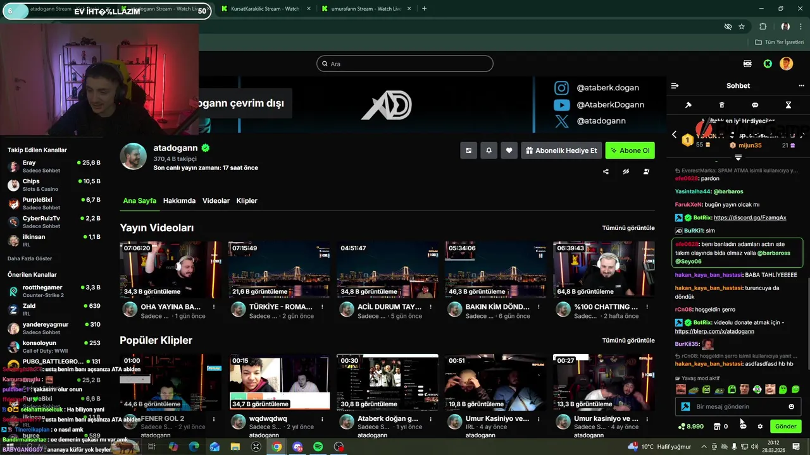This screenshot has width=810, height=455.
Task: Play the 07:06:20 stream video thumbnail
Action: click(171, 270)
